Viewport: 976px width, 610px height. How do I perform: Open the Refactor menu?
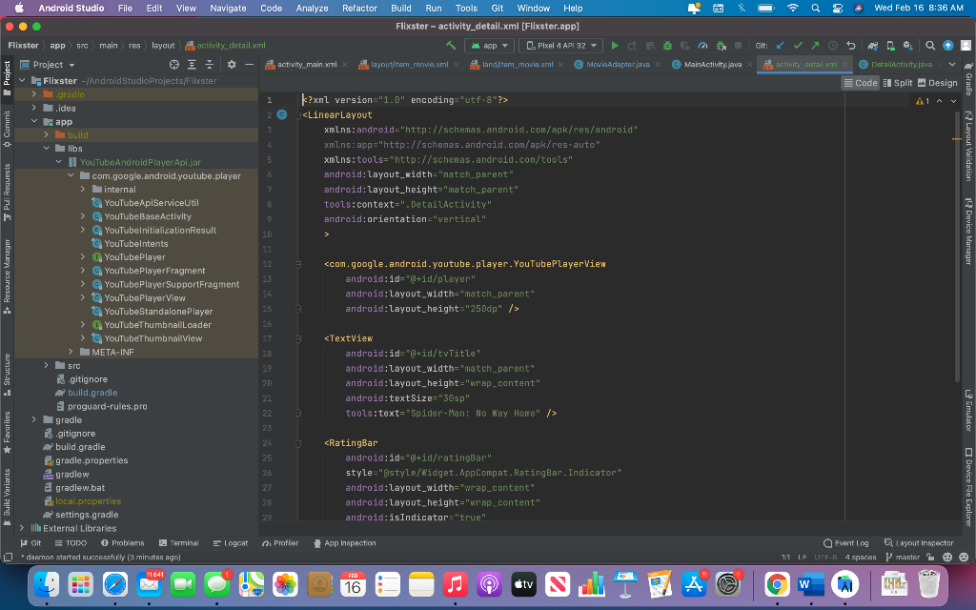(x=359, y=8)
